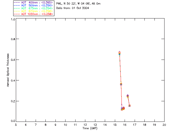Screen dimensions: 169x135
Task: Click the x-axis label 12
Action: point(85,125)
